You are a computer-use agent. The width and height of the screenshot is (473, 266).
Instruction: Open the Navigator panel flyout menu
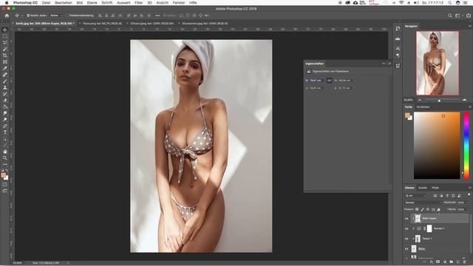(469, 27)
